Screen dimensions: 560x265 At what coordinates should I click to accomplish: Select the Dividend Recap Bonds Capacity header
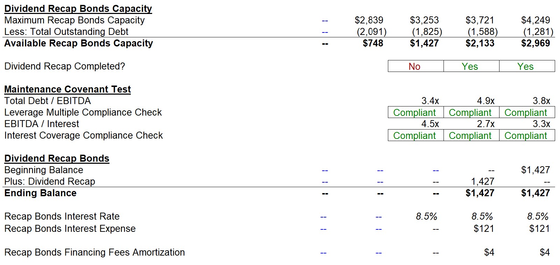point(78,9)
